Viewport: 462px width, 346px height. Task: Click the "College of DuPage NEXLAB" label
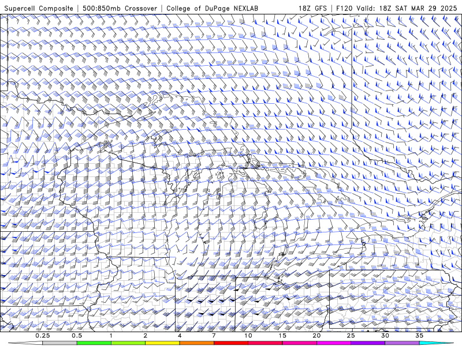(x=212, y=9)
